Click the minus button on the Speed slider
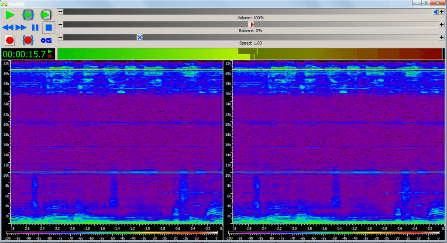Image resolution: width=447 pixels, height=243 pixels. coord(60,38)
